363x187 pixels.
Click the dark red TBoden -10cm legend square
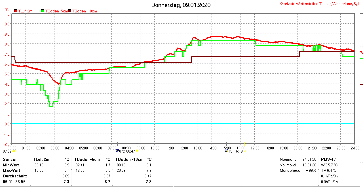(x=70, y=11)
